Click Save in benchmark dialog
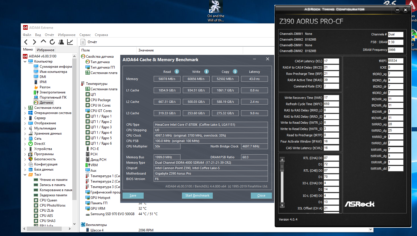 click(x=133, y=195)
